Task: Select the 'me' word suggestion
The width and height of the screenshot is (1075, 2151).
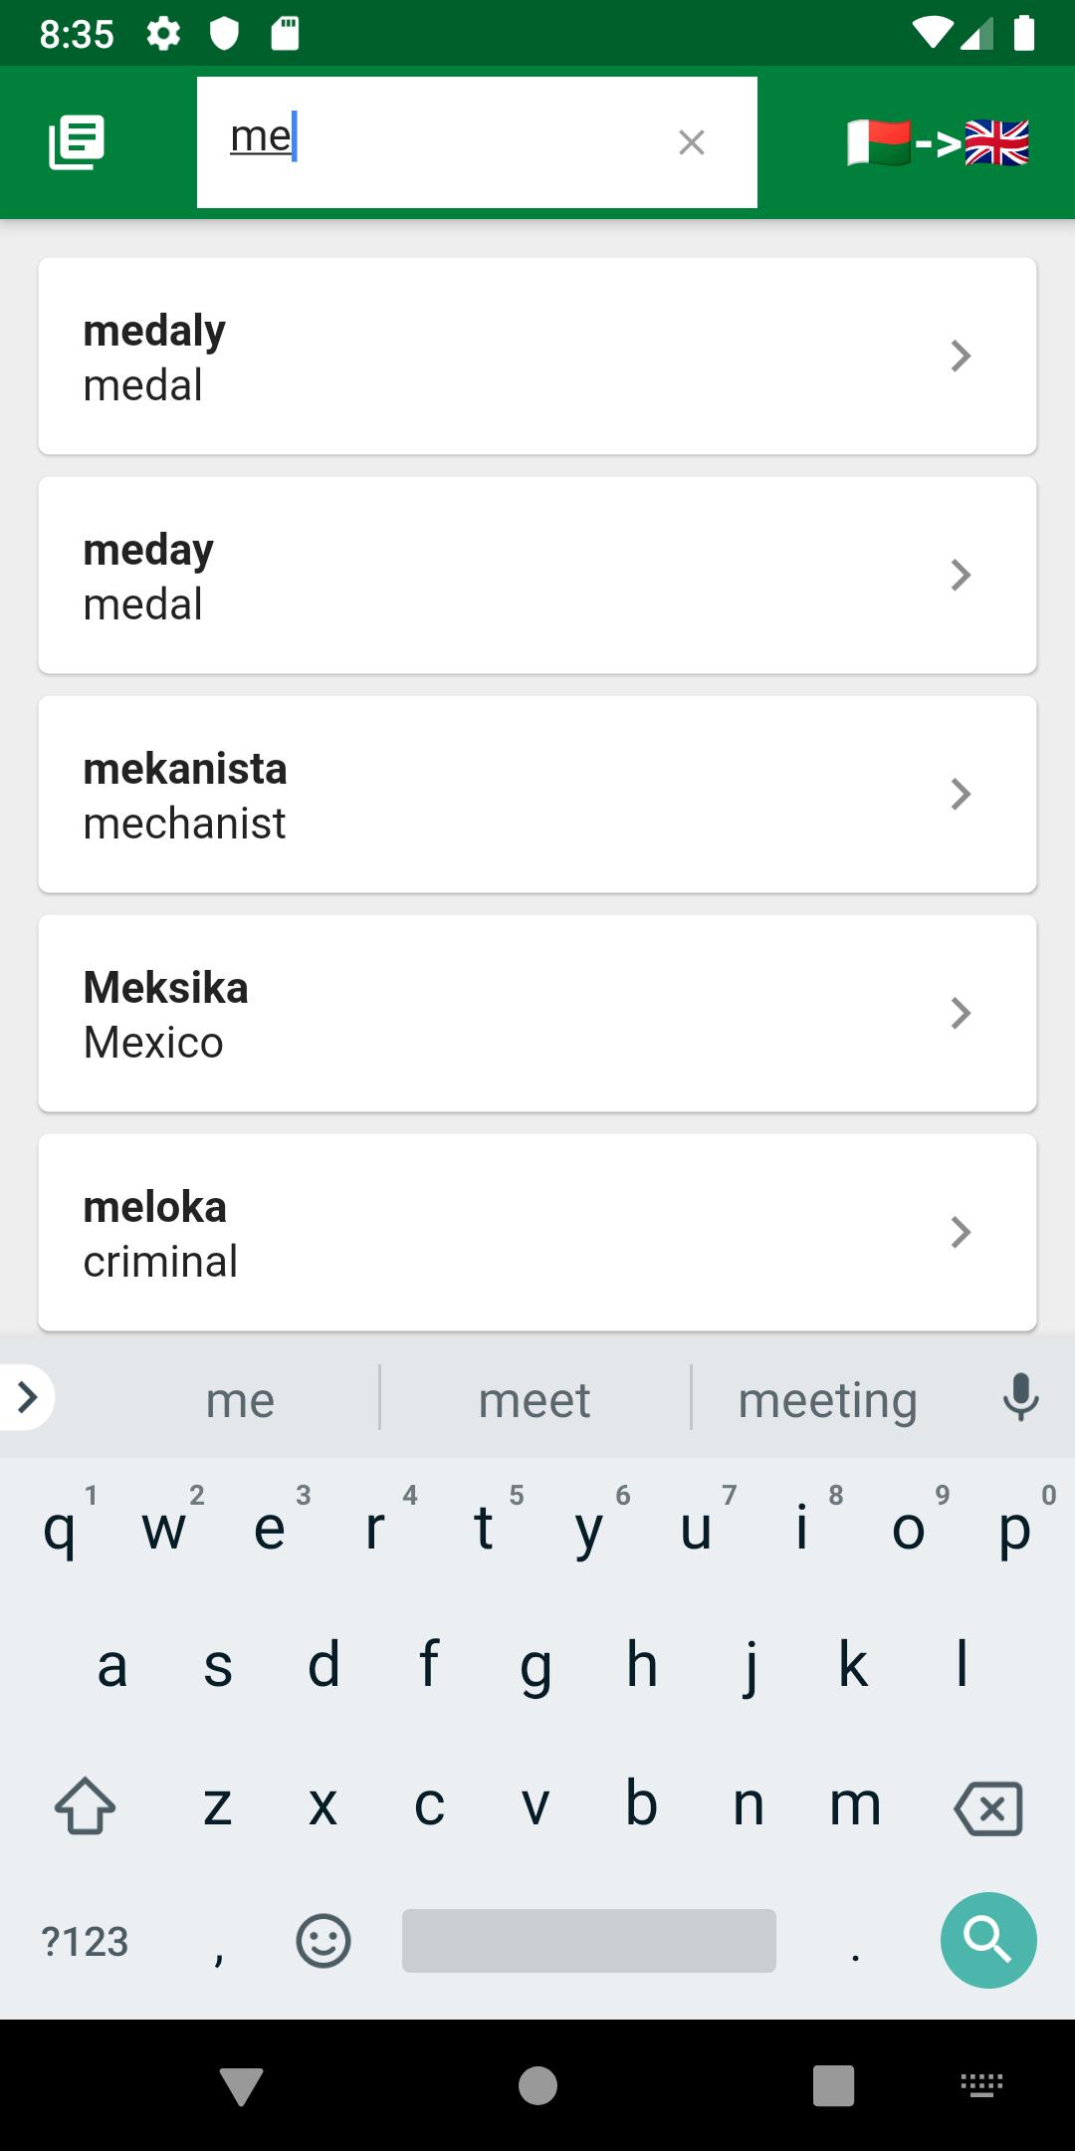Action: tap(240, 1399)
